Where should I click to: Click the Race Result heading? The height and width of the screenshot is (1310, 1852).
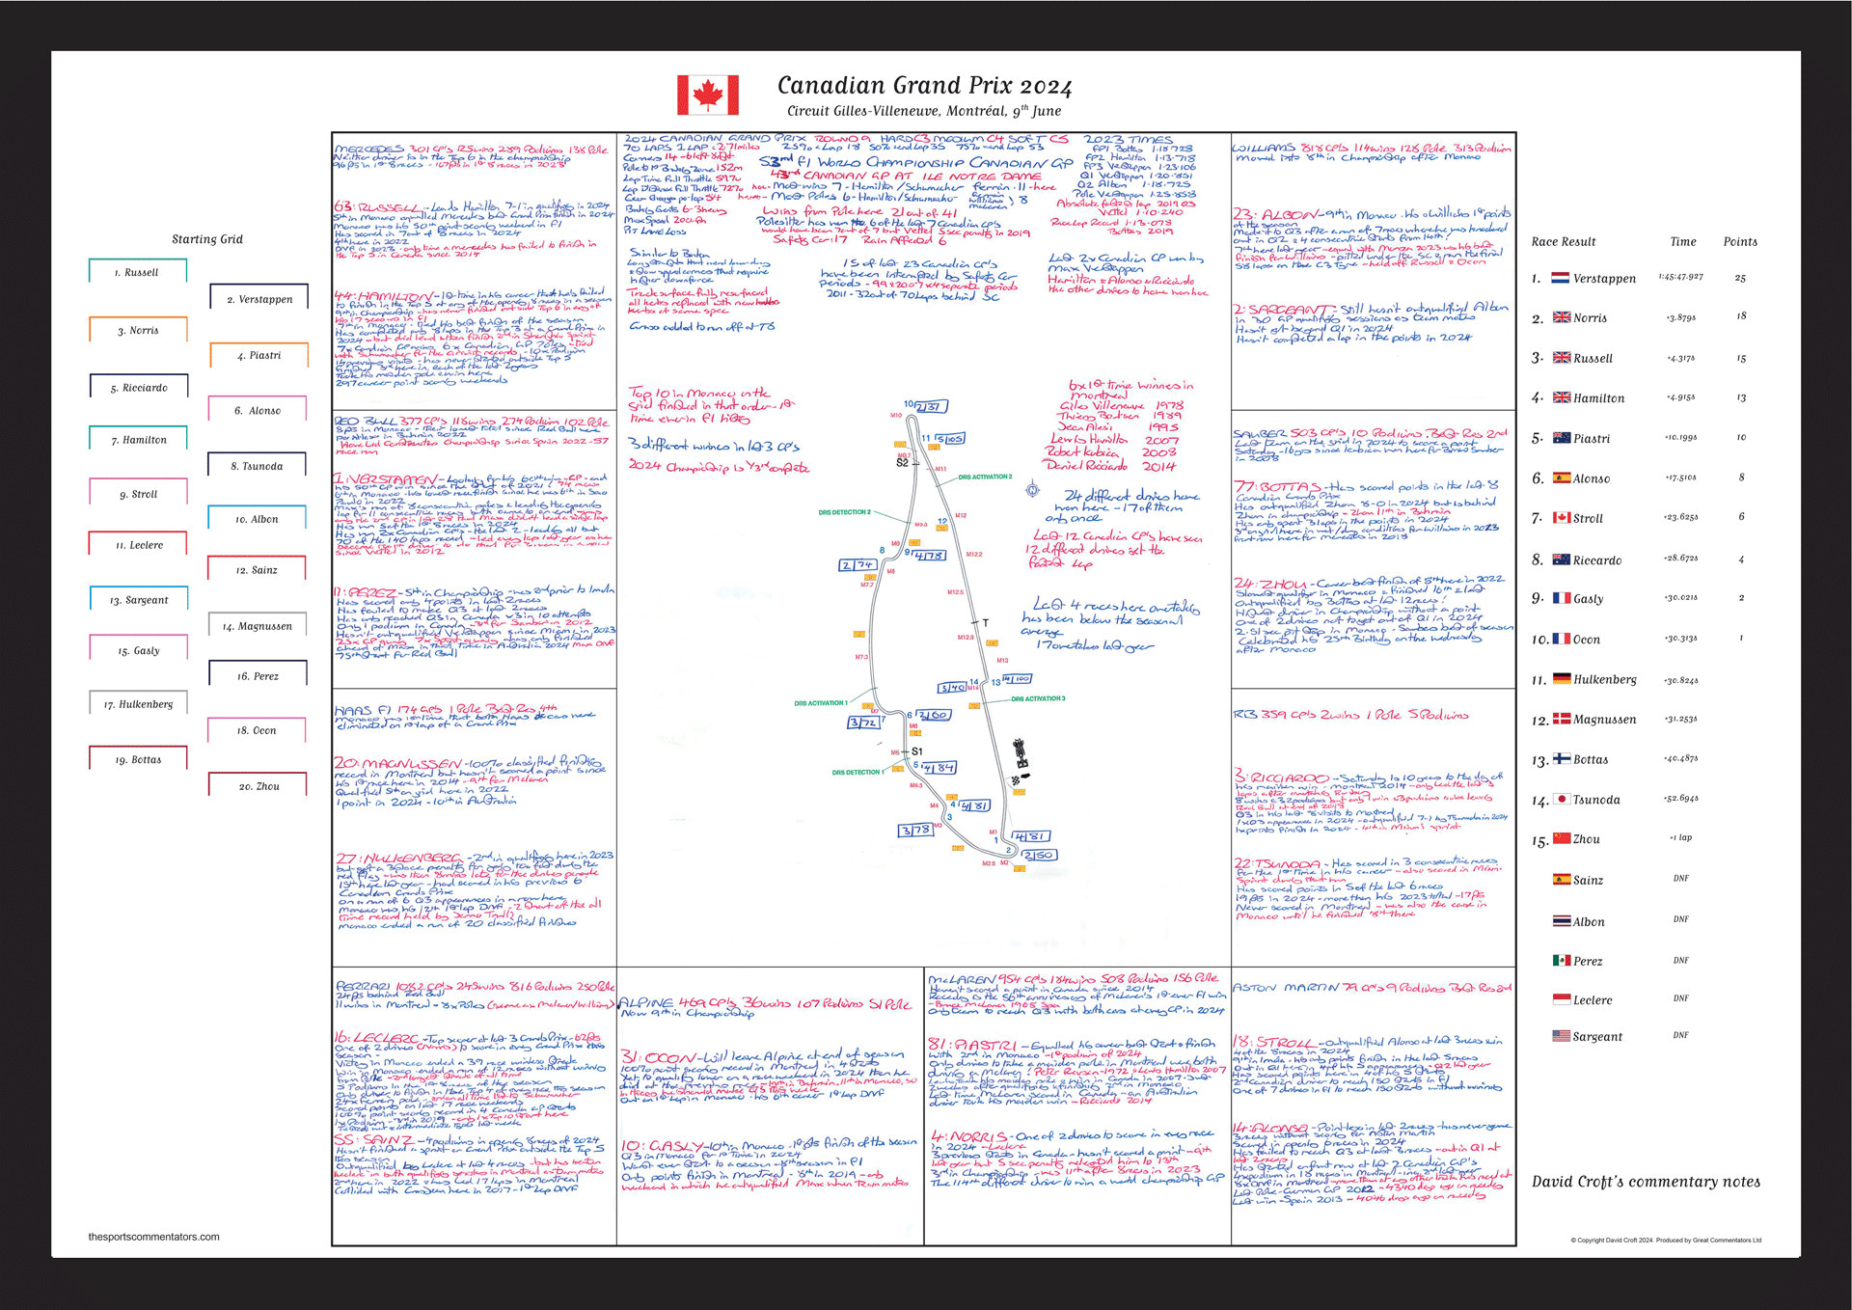click(x=1564, y=242)
